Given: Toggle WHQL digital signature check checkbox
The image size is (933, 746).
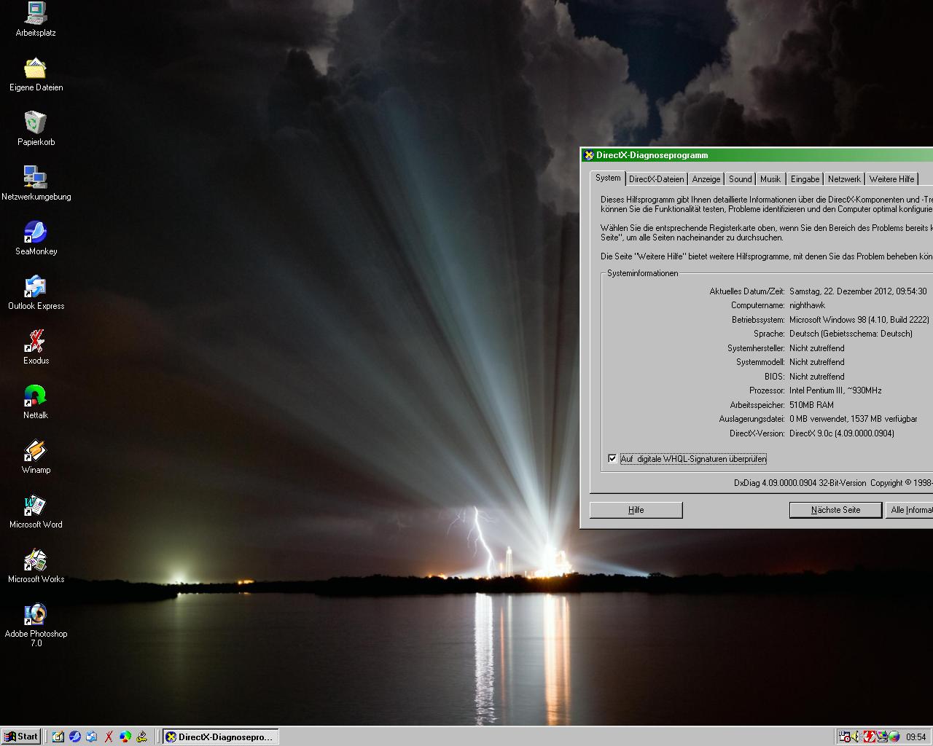Looking at the screenshot, I should click(612, 458).
